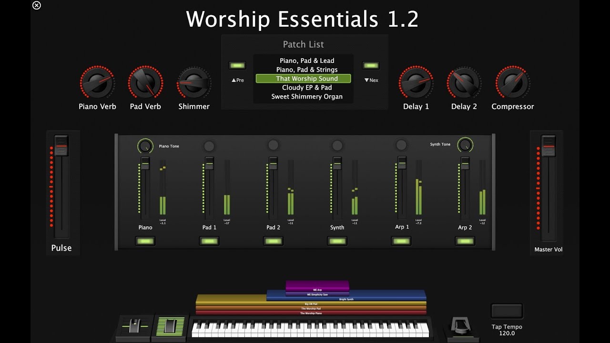Click the Compressor knob
This screenshot has height=343, width=610.
click(x=512, y=82)
